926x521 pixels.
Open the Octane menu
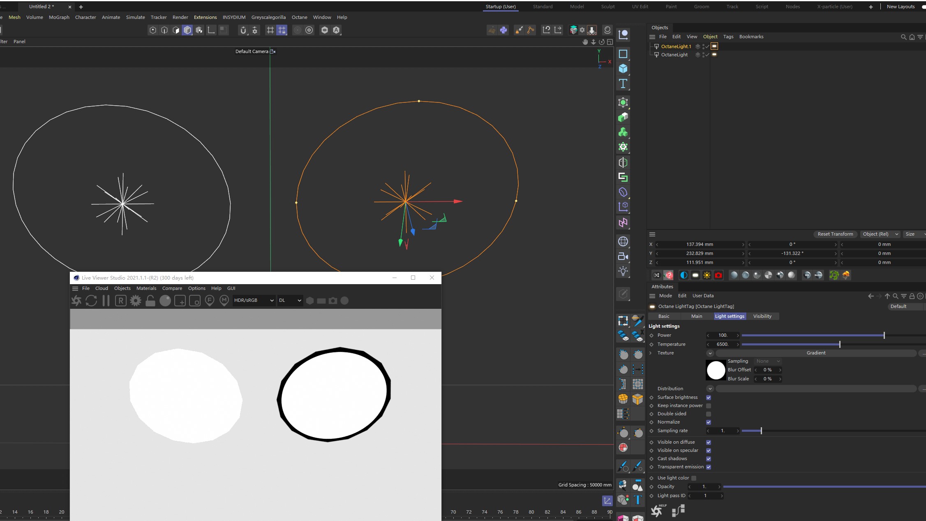(x=299, y=17)
